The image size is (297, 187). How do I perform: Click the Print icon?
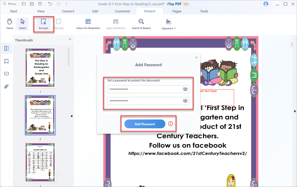[40, 4]
